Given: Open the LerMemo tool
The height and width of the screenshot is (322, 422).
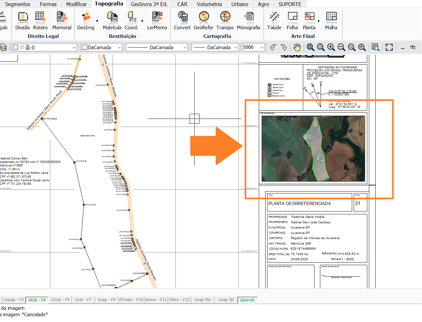Looking at the screenshot, I should (157, 21).
